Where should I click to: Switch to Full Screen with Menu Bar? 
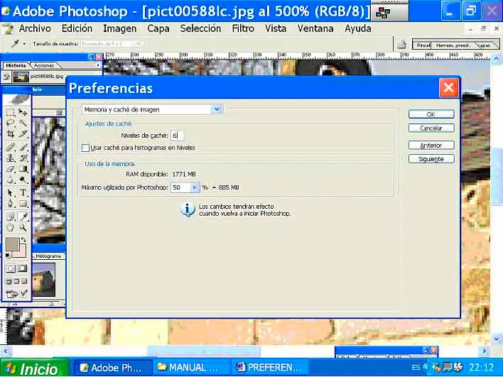16,281
